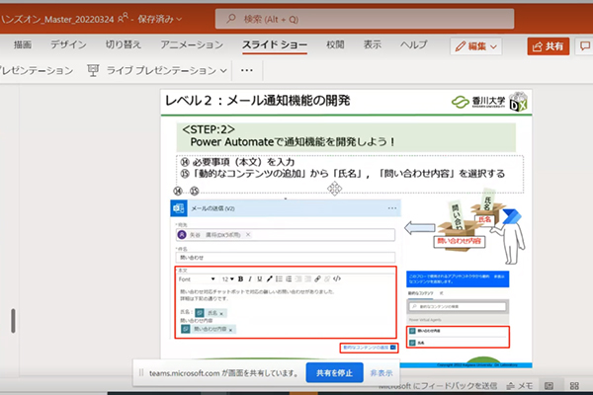
Task: Select 氏名 in dynamic content list
Action: pyautogui.click(x=458, y=343)
